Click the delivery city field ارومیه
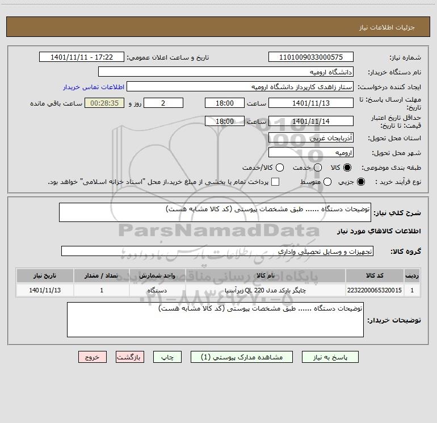 coord(311,152)
